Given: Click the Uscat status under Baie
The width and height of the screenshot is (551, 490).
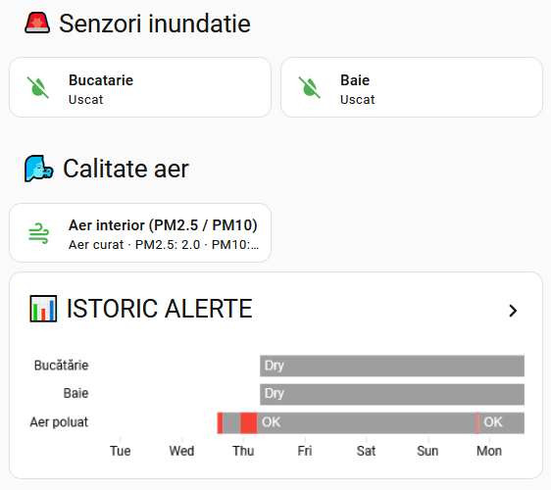Looking at the screenshot, I should coord(358,100).
